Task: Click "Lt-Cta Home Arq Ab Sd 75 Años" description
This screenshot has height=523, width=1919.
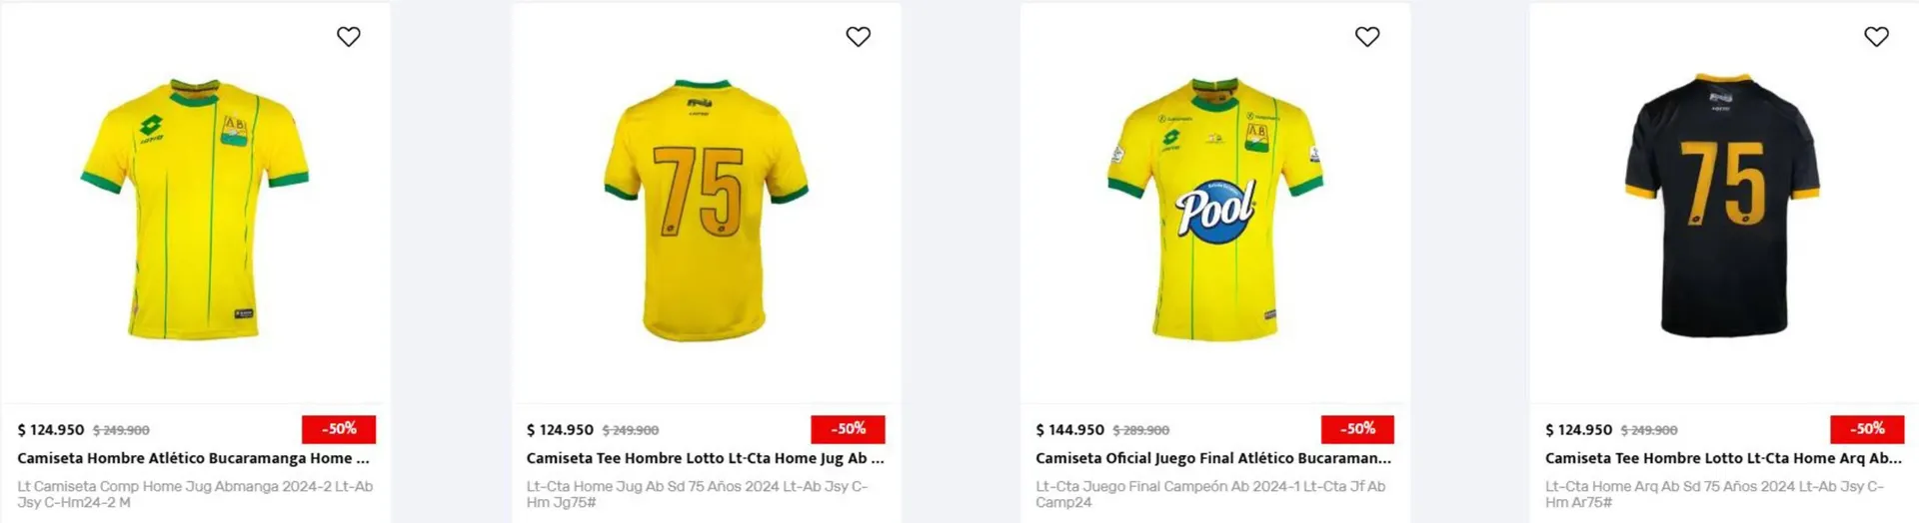Action: click(1713, 494)
